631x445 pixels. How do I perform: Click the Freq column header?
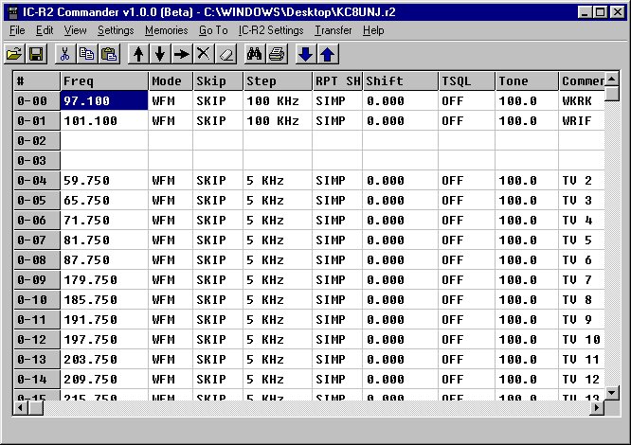pos(104,81)
